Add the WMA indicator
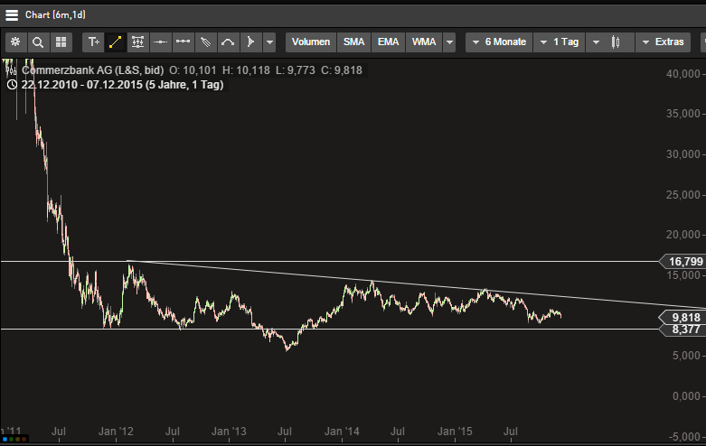This screenshot has height=446, width=706. (423, 42)
